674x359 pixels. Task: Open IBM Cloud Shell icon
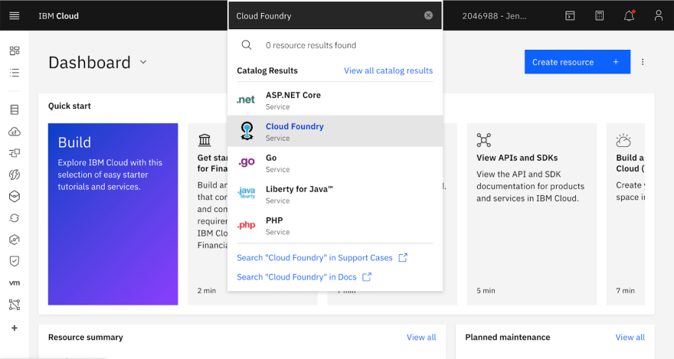570,16
